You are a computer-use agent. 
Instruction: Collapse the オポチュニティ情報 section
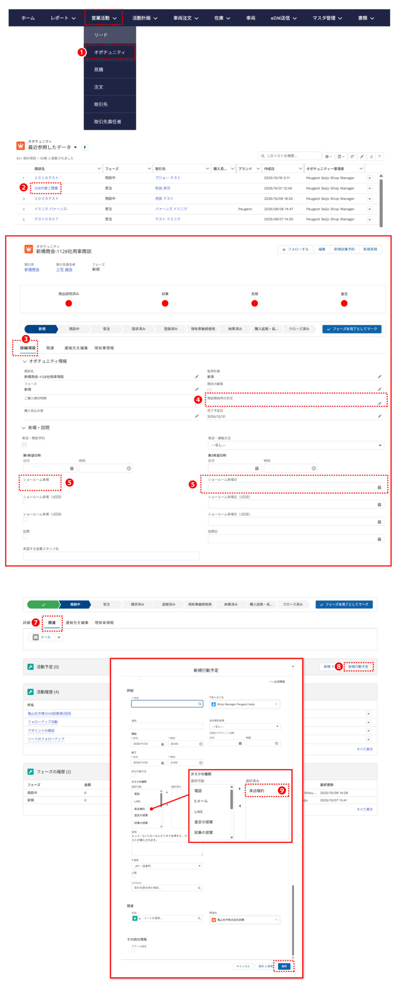(25, 361)
